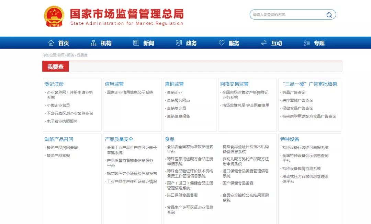Open 企业名称网上注册申请业务系统 link
Viewport: 371px width, 224px height.
click(70, 95)
